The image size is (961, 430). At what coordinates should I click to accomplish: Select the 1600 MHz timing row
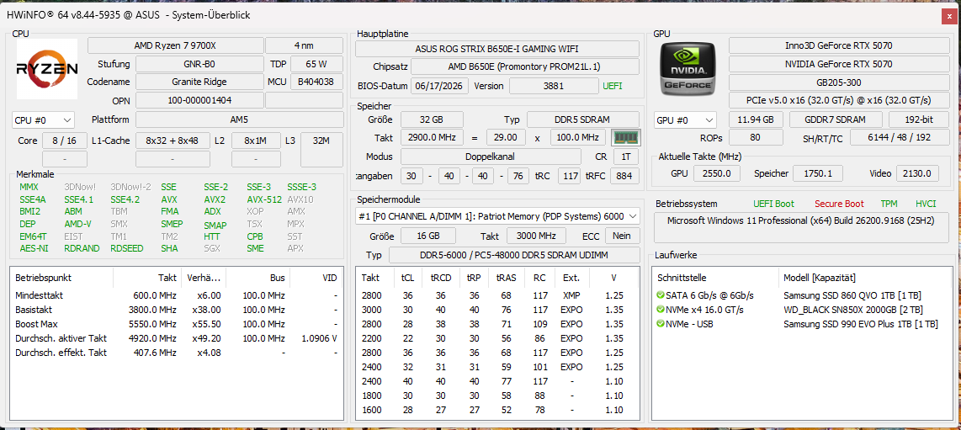click(497, 410)
